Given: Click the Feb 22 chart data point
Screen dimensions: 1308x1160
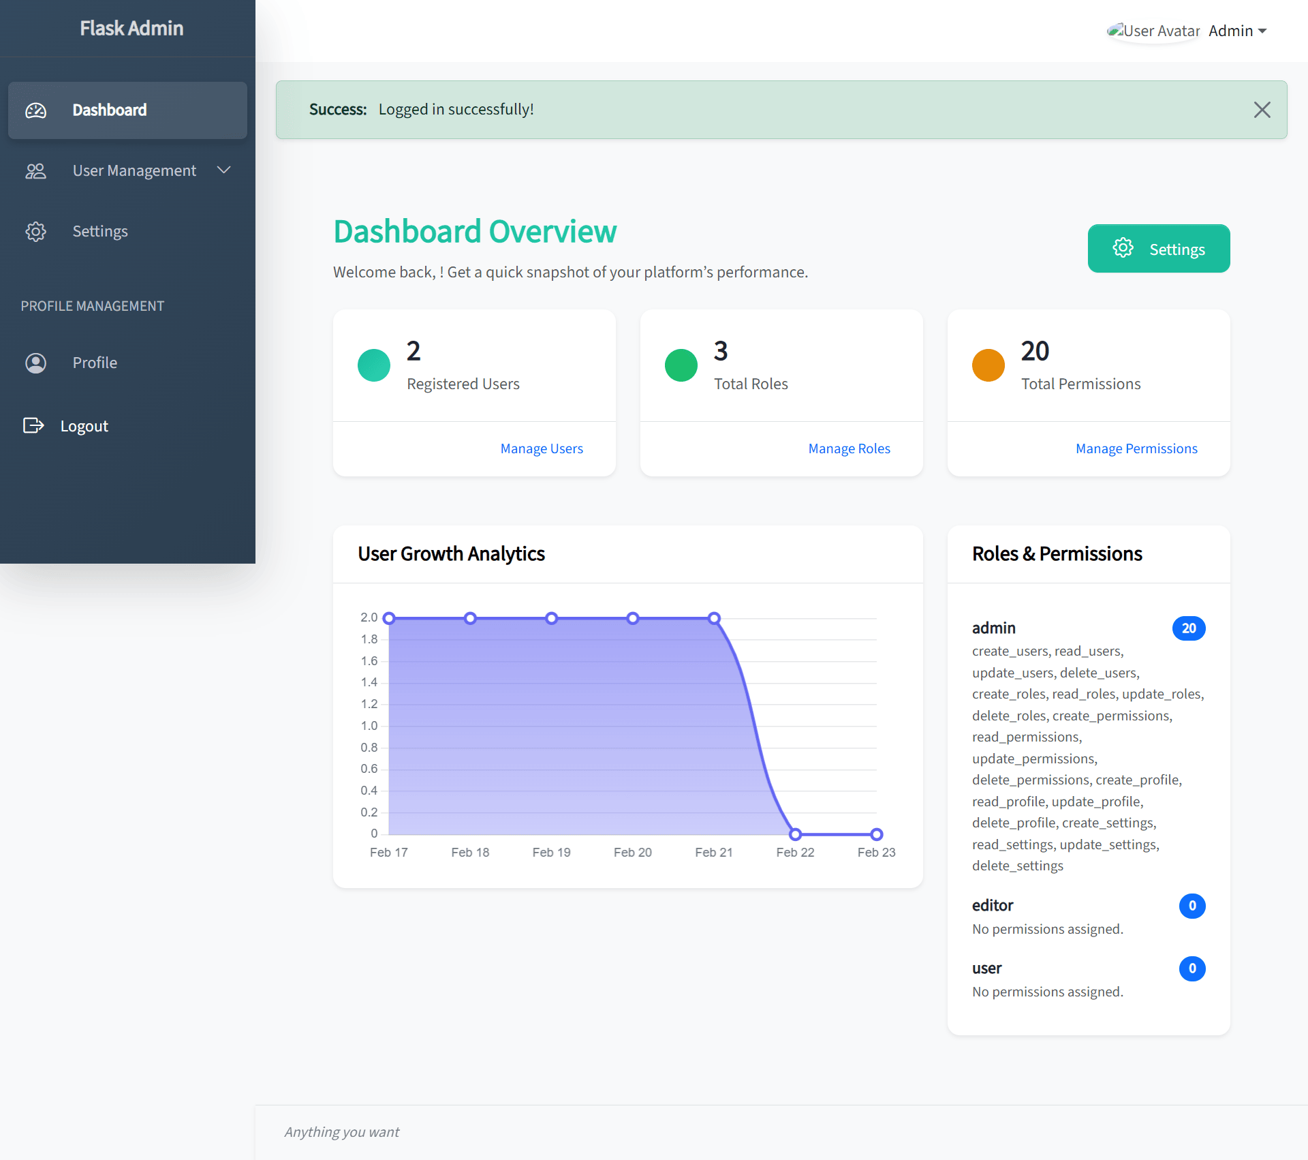Looking at the screenshot, I should tap(795, 834).
